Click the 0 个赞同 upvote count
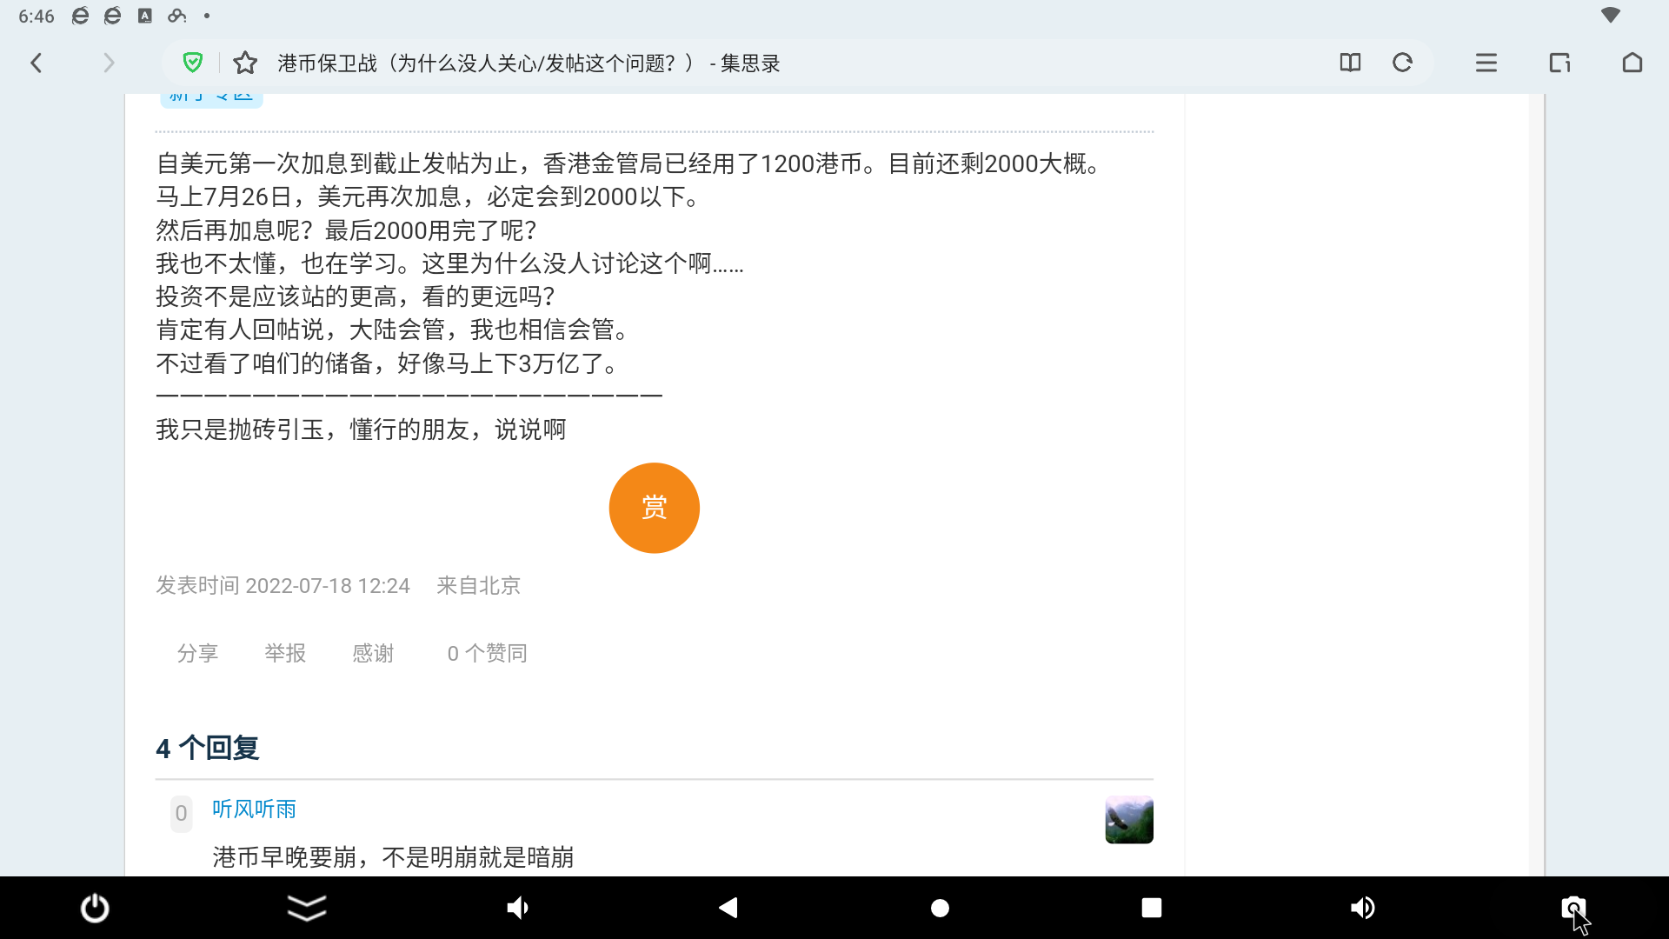1669x939 pixels. click(487, 653)
